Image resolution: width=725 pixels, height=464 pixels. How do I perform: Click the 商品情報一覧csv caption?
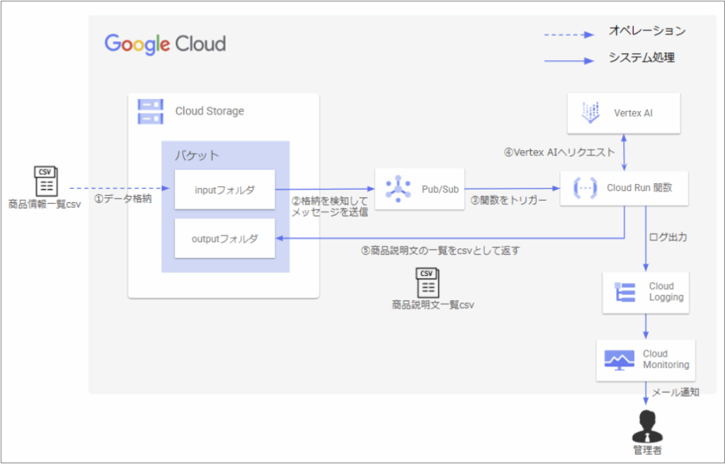pos(45,204)
